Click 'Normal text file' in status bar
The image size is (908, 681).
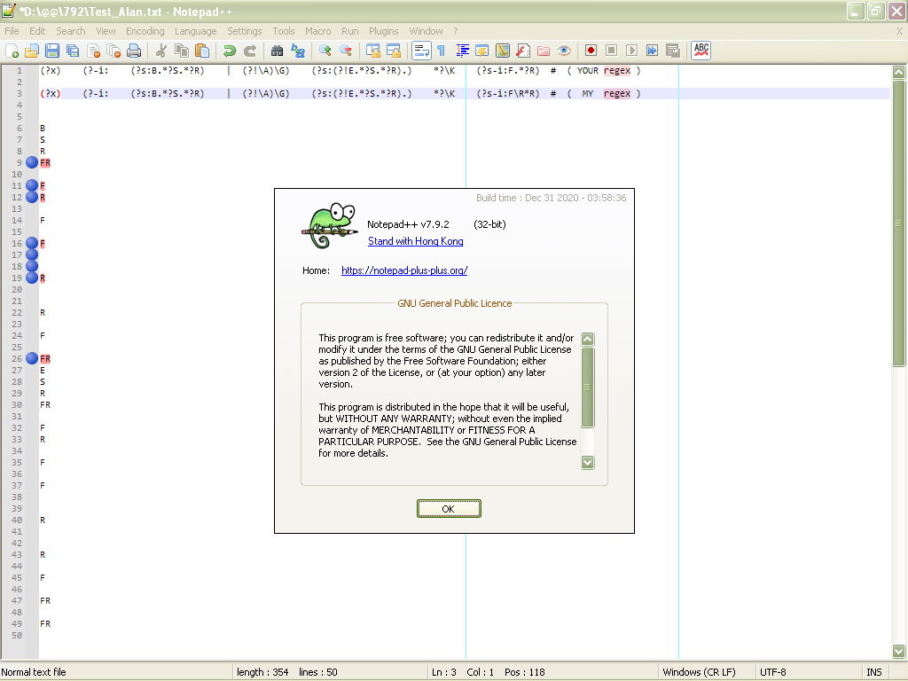(x=34, y=672)
